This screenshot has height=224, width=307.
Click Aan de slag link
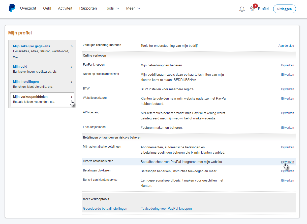tap(286, 46)
